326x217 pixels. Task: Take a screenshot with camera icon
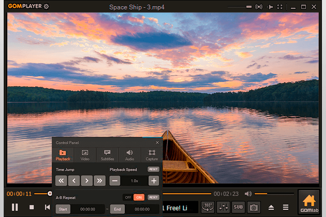[254, 207]
